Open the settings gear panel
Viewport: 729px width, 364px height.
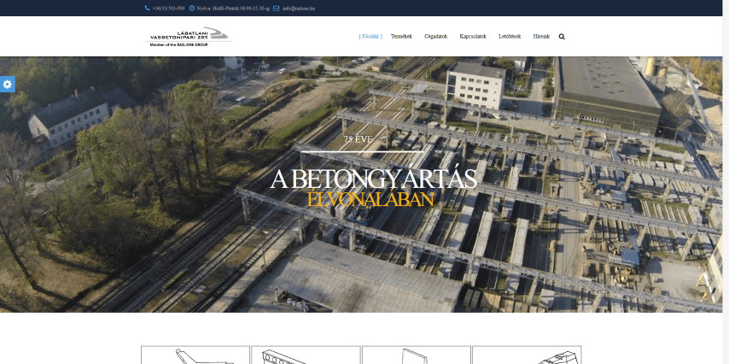pos(7,84)
